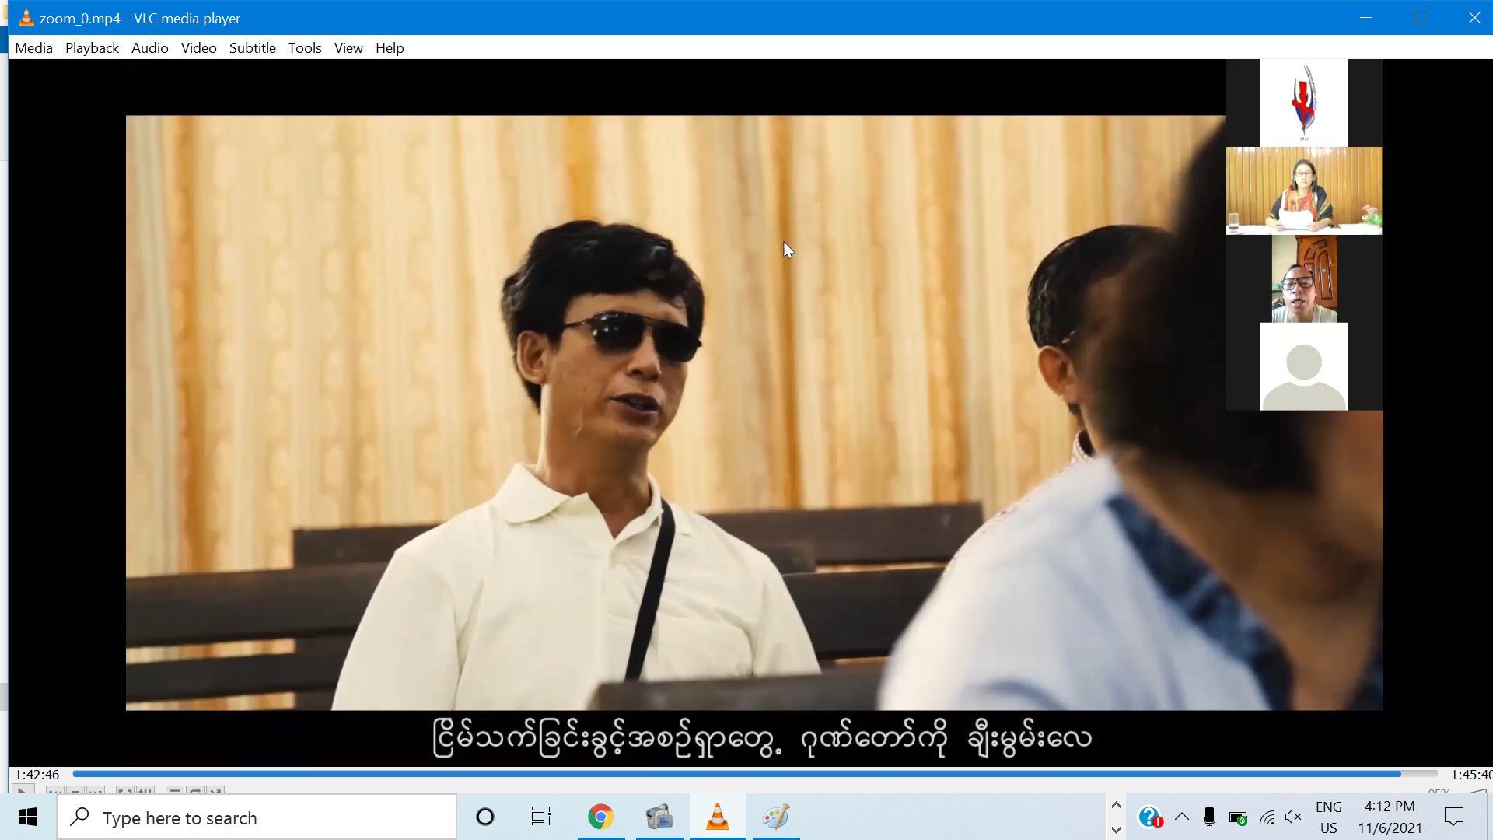Click the help icon with red alert
This screenshot has height=840, width=1493.
1150,817
